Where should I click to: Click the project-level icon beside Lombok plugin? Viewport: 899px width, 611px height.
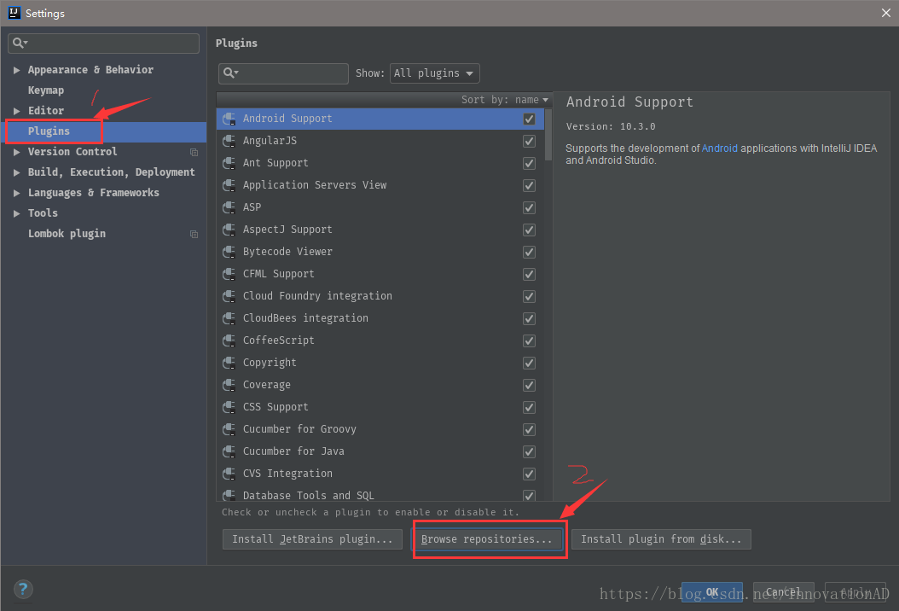(x=194, y=234)
